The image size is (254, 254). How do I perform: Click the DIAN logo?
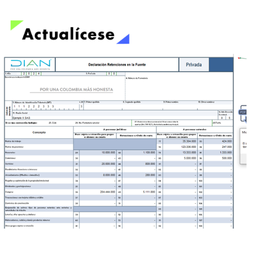pyautogui.click(x=30, y=65)
